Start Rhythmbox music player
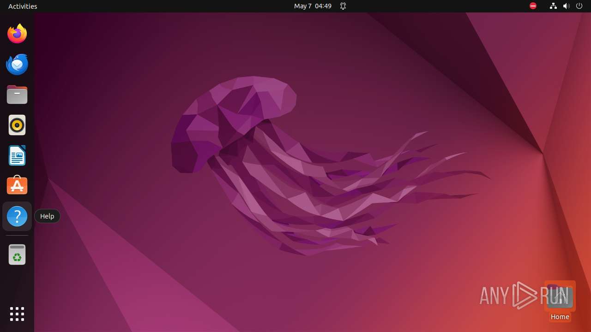 coord(17,125)
